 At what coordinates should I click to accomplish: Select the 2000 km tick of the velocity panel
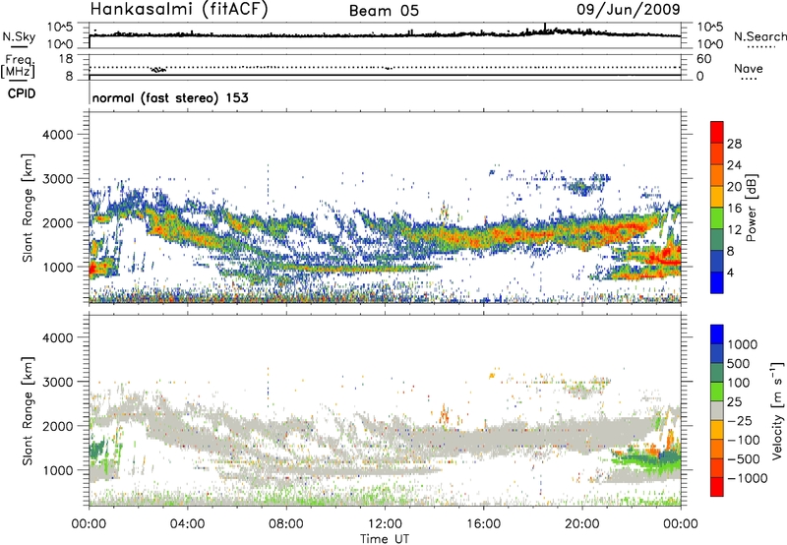pos(57,426)
